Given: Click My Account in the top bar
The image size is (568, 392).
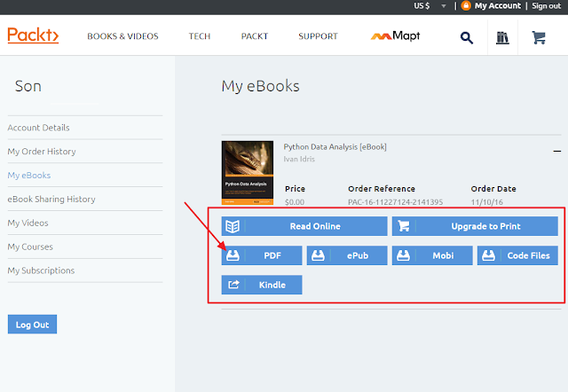Looking at the screenshot, I should tap(498, 6).
